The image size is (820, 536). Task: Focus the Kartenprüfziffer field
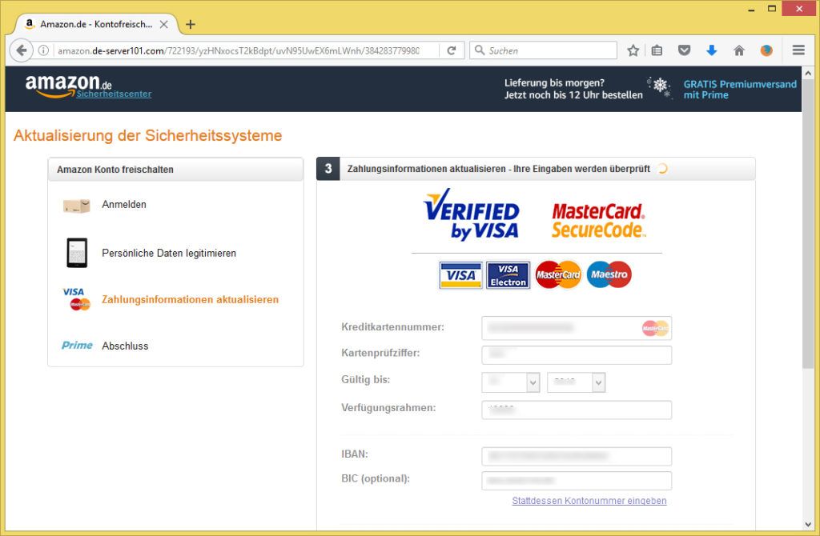point(577,355)
